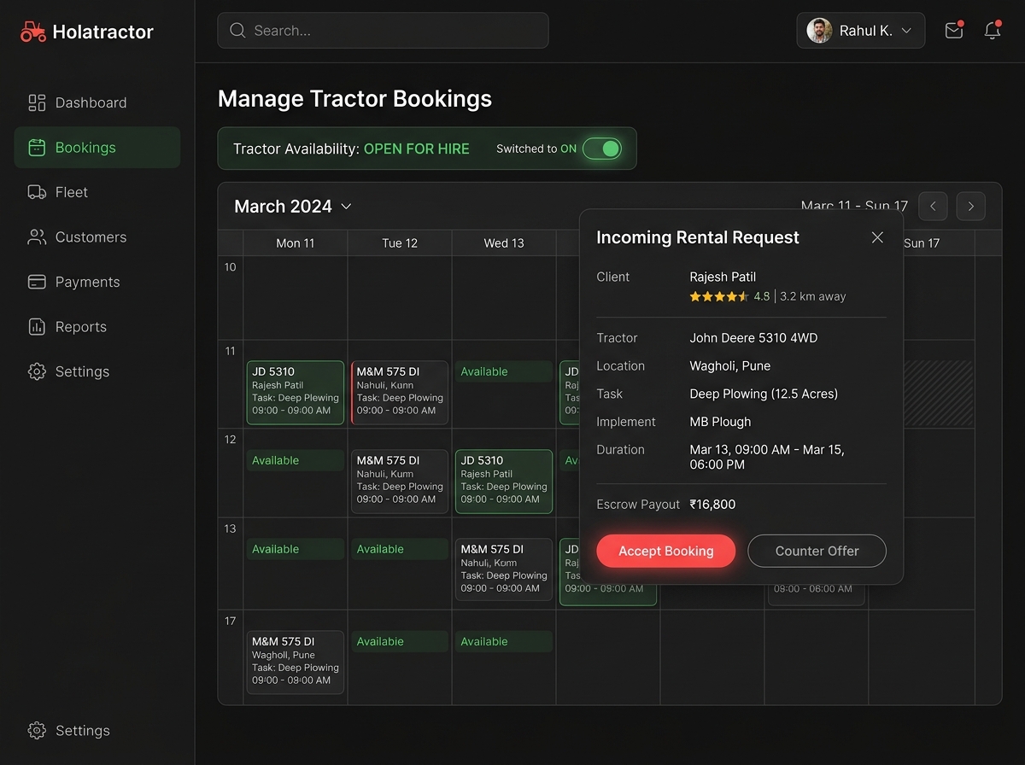Click the MB Plough implement value
Viewport: 1025px width, 765px height.
[x=720, y=422]
